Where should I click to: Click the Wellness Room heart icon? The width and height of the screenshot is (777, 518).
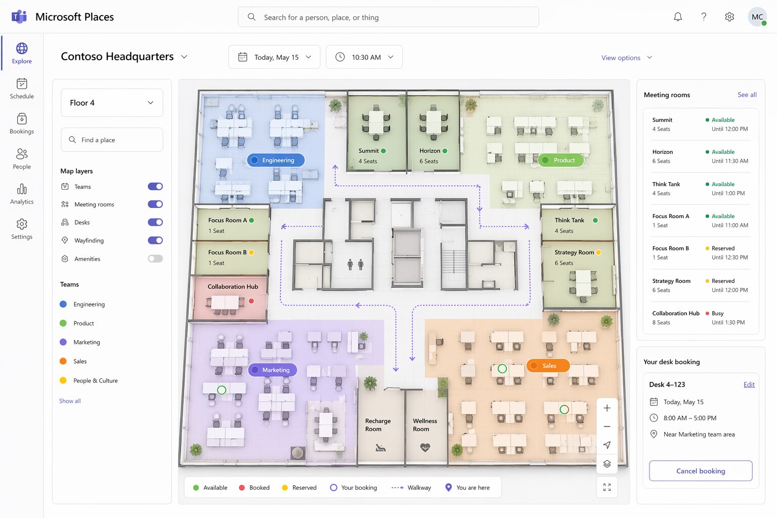(x=425, y=447)
